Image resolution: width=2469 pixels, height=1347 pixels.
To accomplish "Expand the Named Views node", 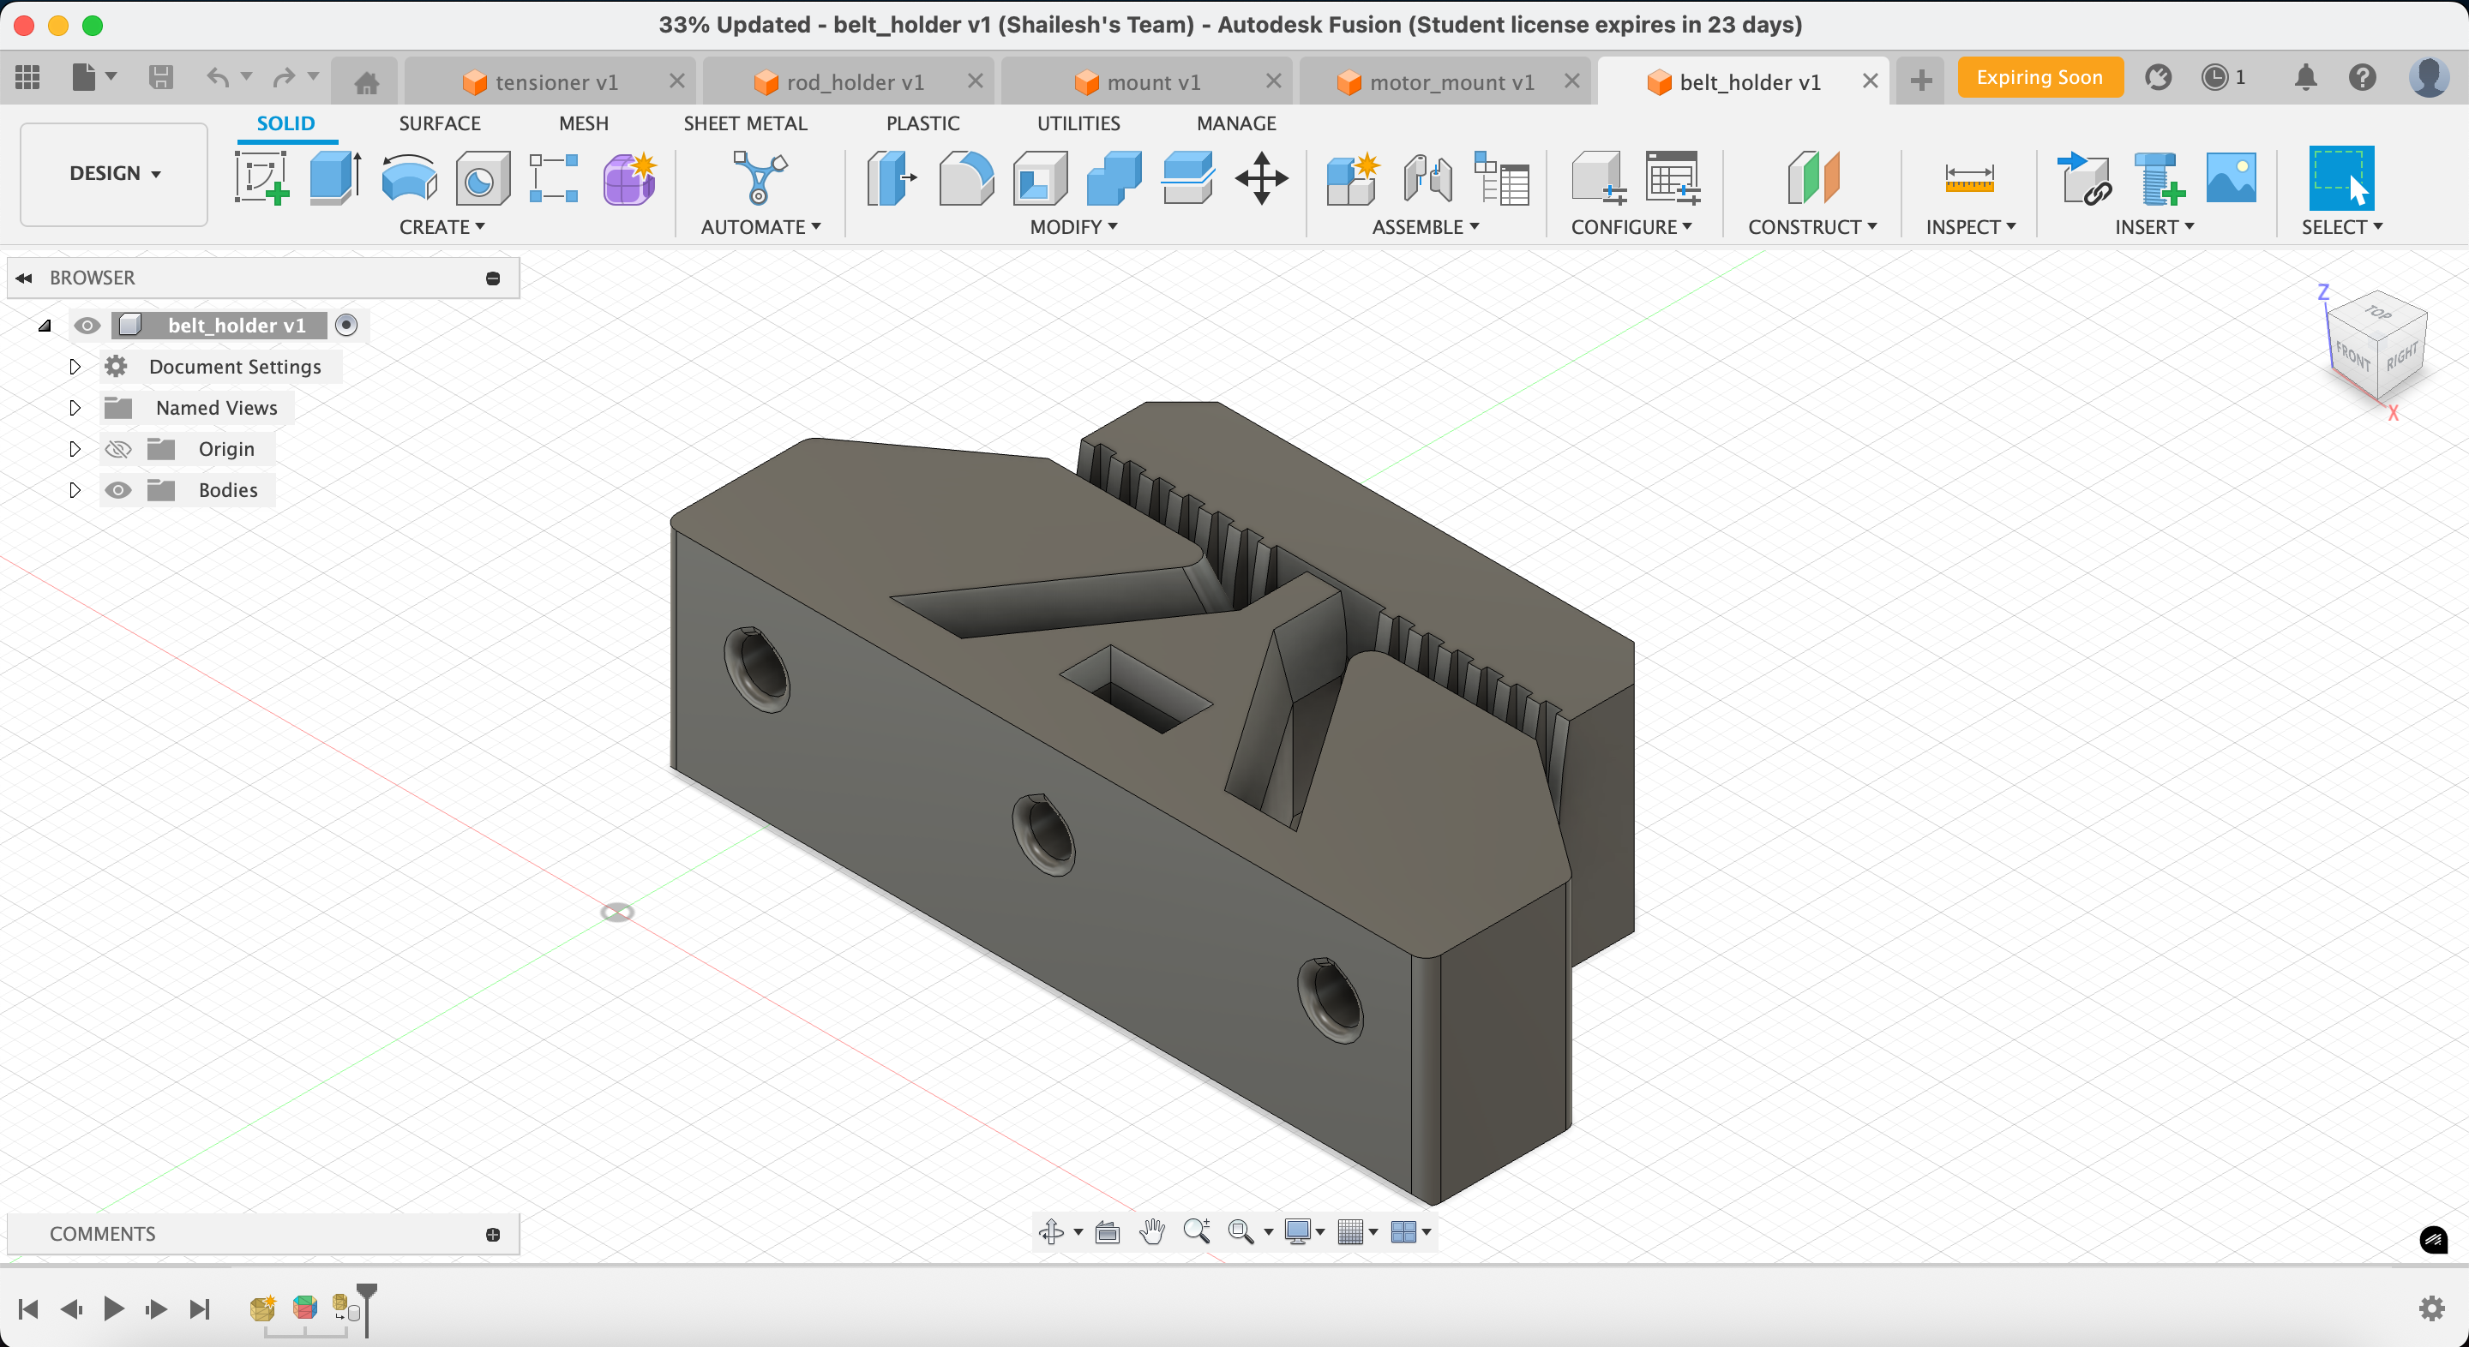I will click(x=75, y=408).
